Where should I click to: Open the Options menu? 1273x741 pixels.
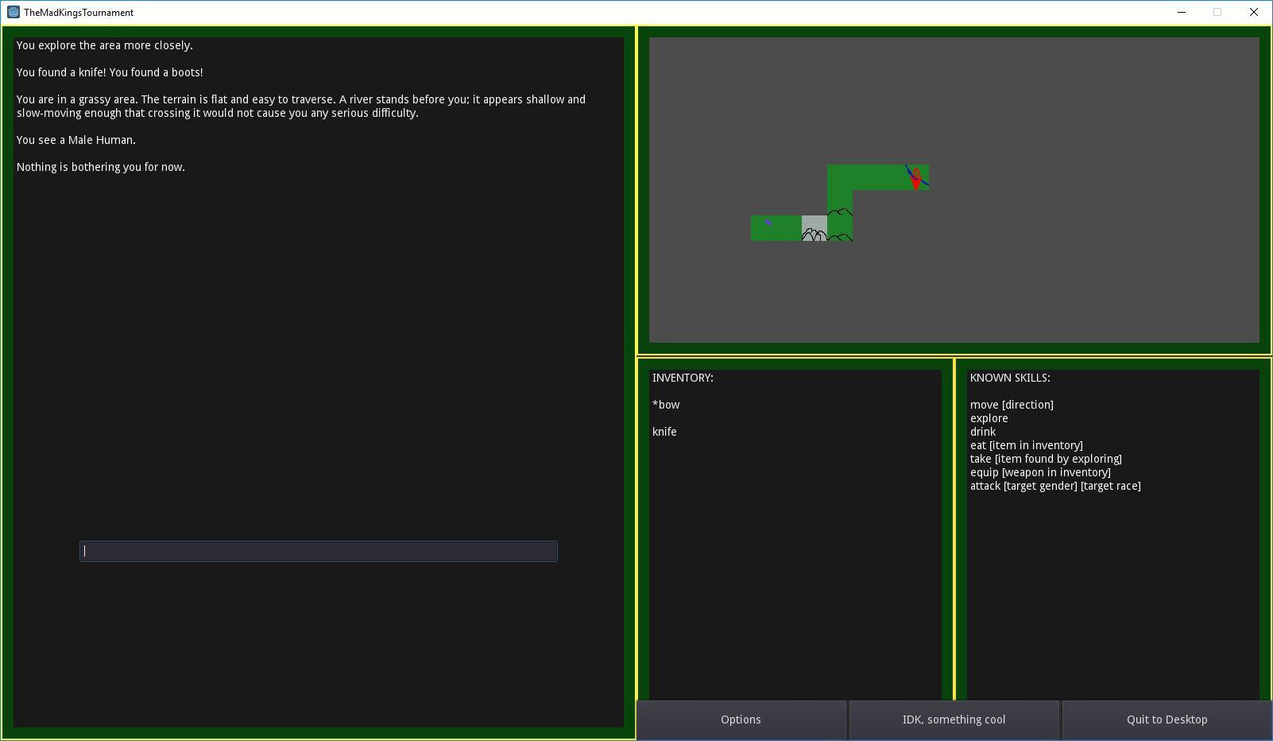[x=741, y=720]
